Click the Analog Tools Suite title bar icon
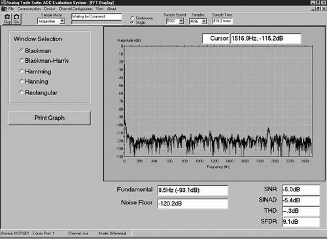Image resolution: width=327 pixels, height=239 pixels. click(x=3, y=3)
